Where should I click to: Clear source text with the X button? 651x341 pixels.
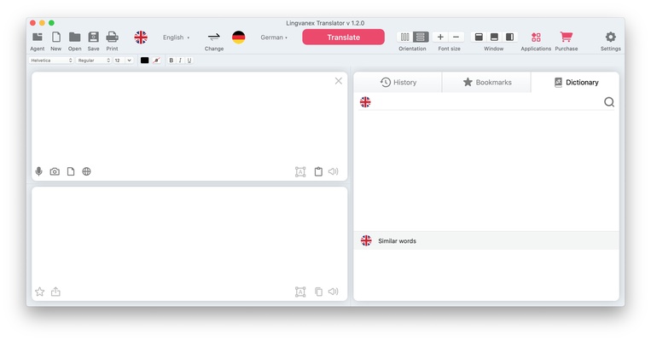(339, 81)
